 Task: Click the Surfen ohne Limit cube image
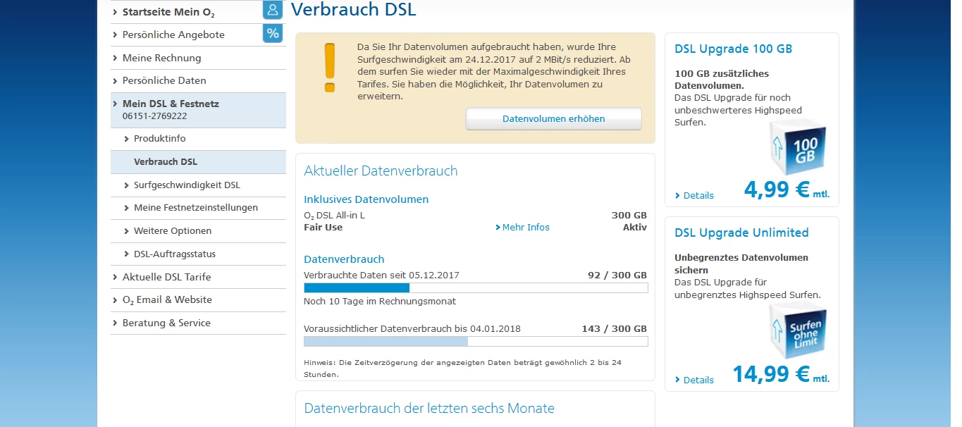(796, 331)
